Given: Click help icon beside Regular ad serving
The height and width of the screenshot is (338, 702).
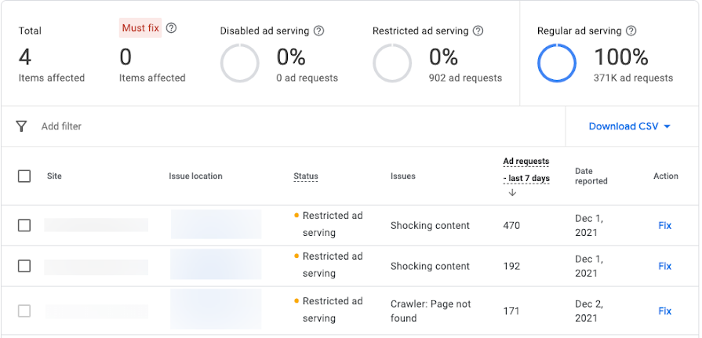Looking at the screenshot, I should click(x=631, y=31).
